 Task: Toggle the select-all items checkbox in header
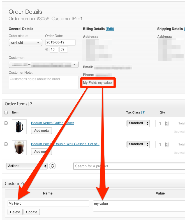click(x=6, y=113)
